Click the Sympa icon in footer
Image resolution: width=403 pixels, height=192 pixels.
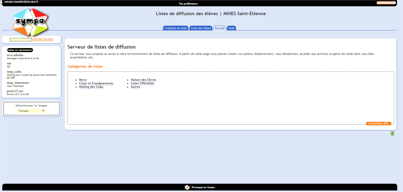point(187,187)
